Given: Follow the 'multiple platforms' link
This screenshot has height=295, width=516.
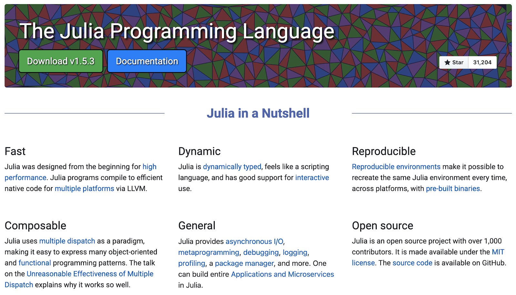Looking at the screenshot, I should [84, 189].
